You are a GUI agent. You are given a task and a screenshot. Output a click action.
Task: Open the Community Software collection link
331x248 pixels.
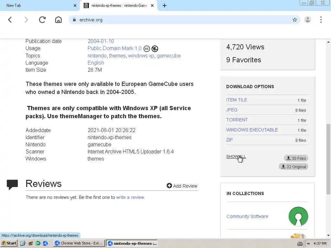pyautogui.click(x=247, y=216)
